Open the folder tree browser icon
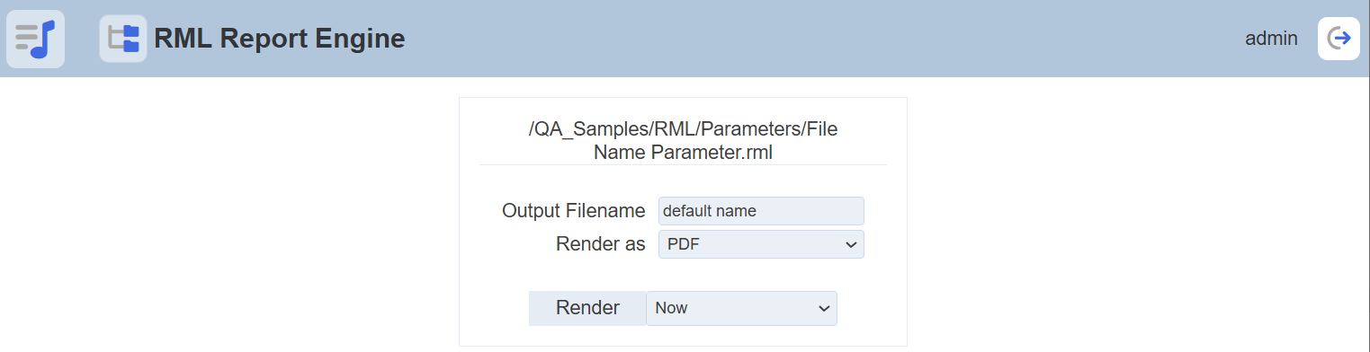The height and width of the screenshot is (352, 1370). (123, 39)
